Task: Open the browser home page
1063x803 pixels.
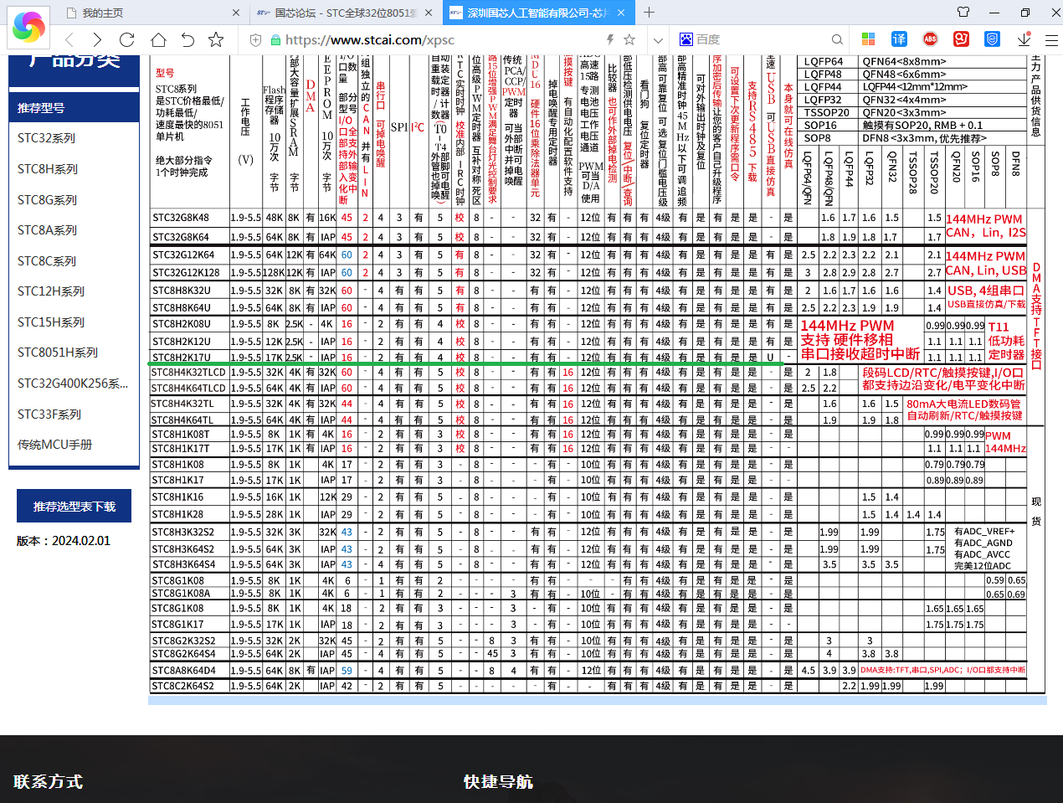Action: point(158,39)
